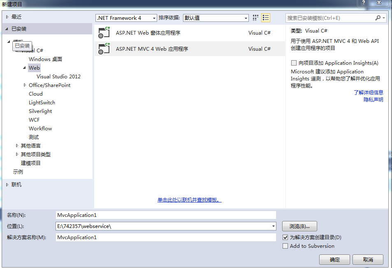Open 了解详细信息 link

click(x=369, y=92)
